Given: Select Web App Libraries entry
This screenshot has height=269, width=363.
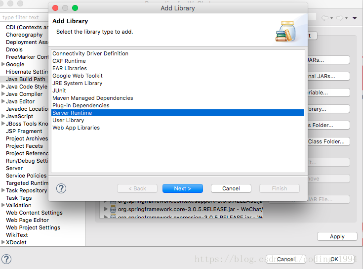Looking at the screenshot, I should coord(178,128).
